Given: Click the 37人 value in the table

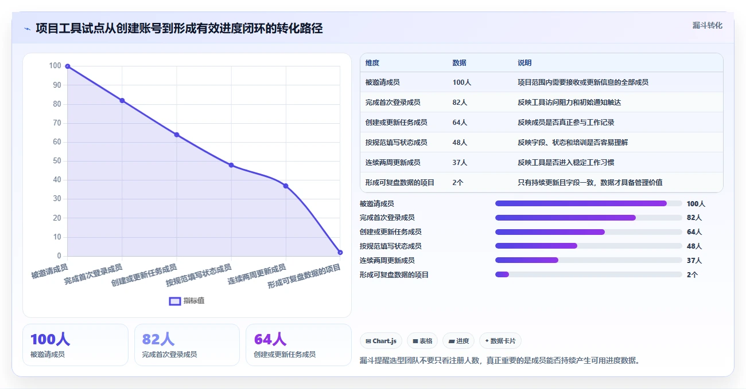Looking at the screenshot, I should 460,163.
